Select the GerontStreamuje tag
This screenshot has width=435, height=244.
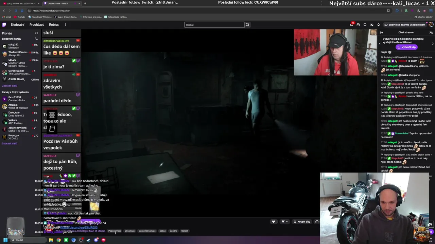tap(147, 231)
